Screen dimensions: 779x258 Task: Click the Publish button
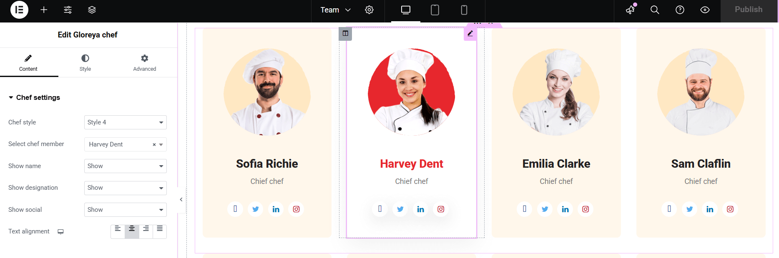749,10
